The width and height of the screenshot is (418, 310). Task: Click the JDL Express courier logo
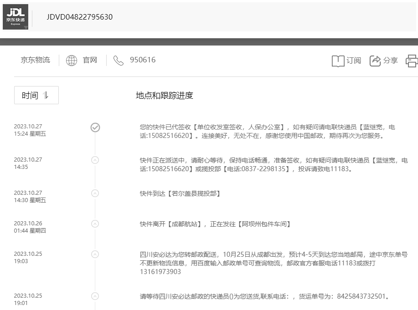coord(15,17)
